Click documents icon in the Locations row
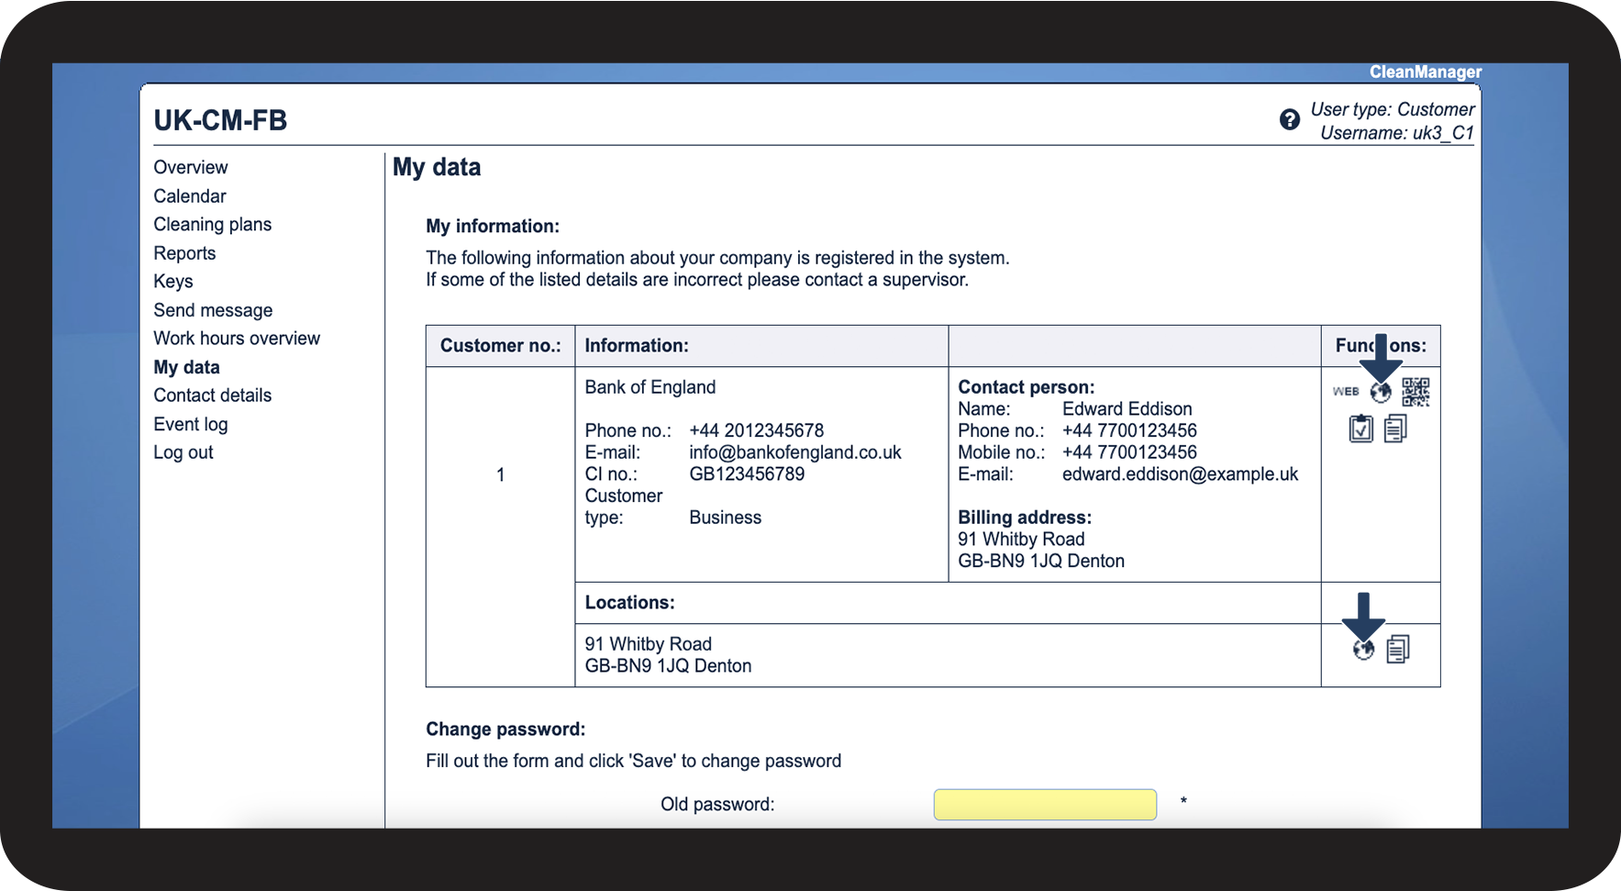The height and width of the screenshot is (891, 1621). 1398,650
